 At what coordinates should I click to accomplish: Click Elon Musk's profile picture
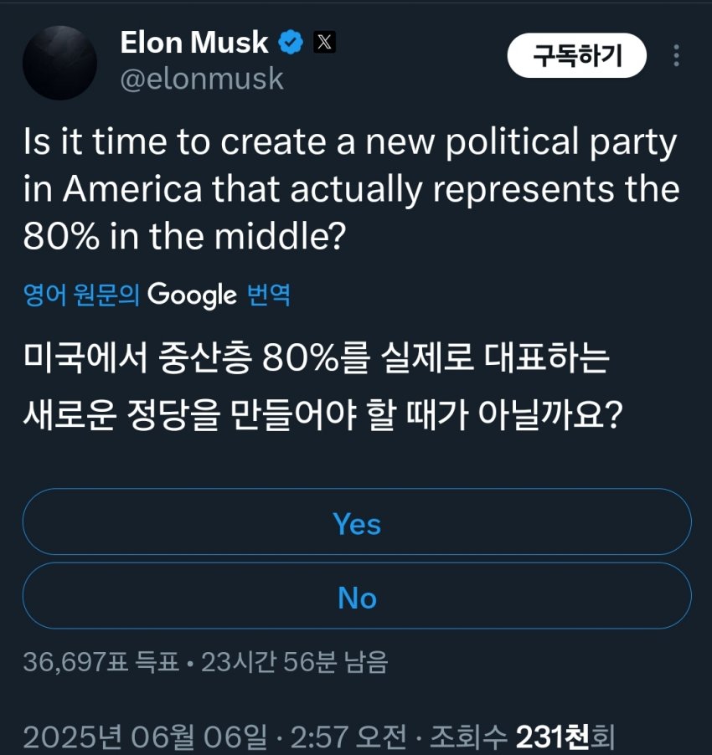tap(59, 60)
